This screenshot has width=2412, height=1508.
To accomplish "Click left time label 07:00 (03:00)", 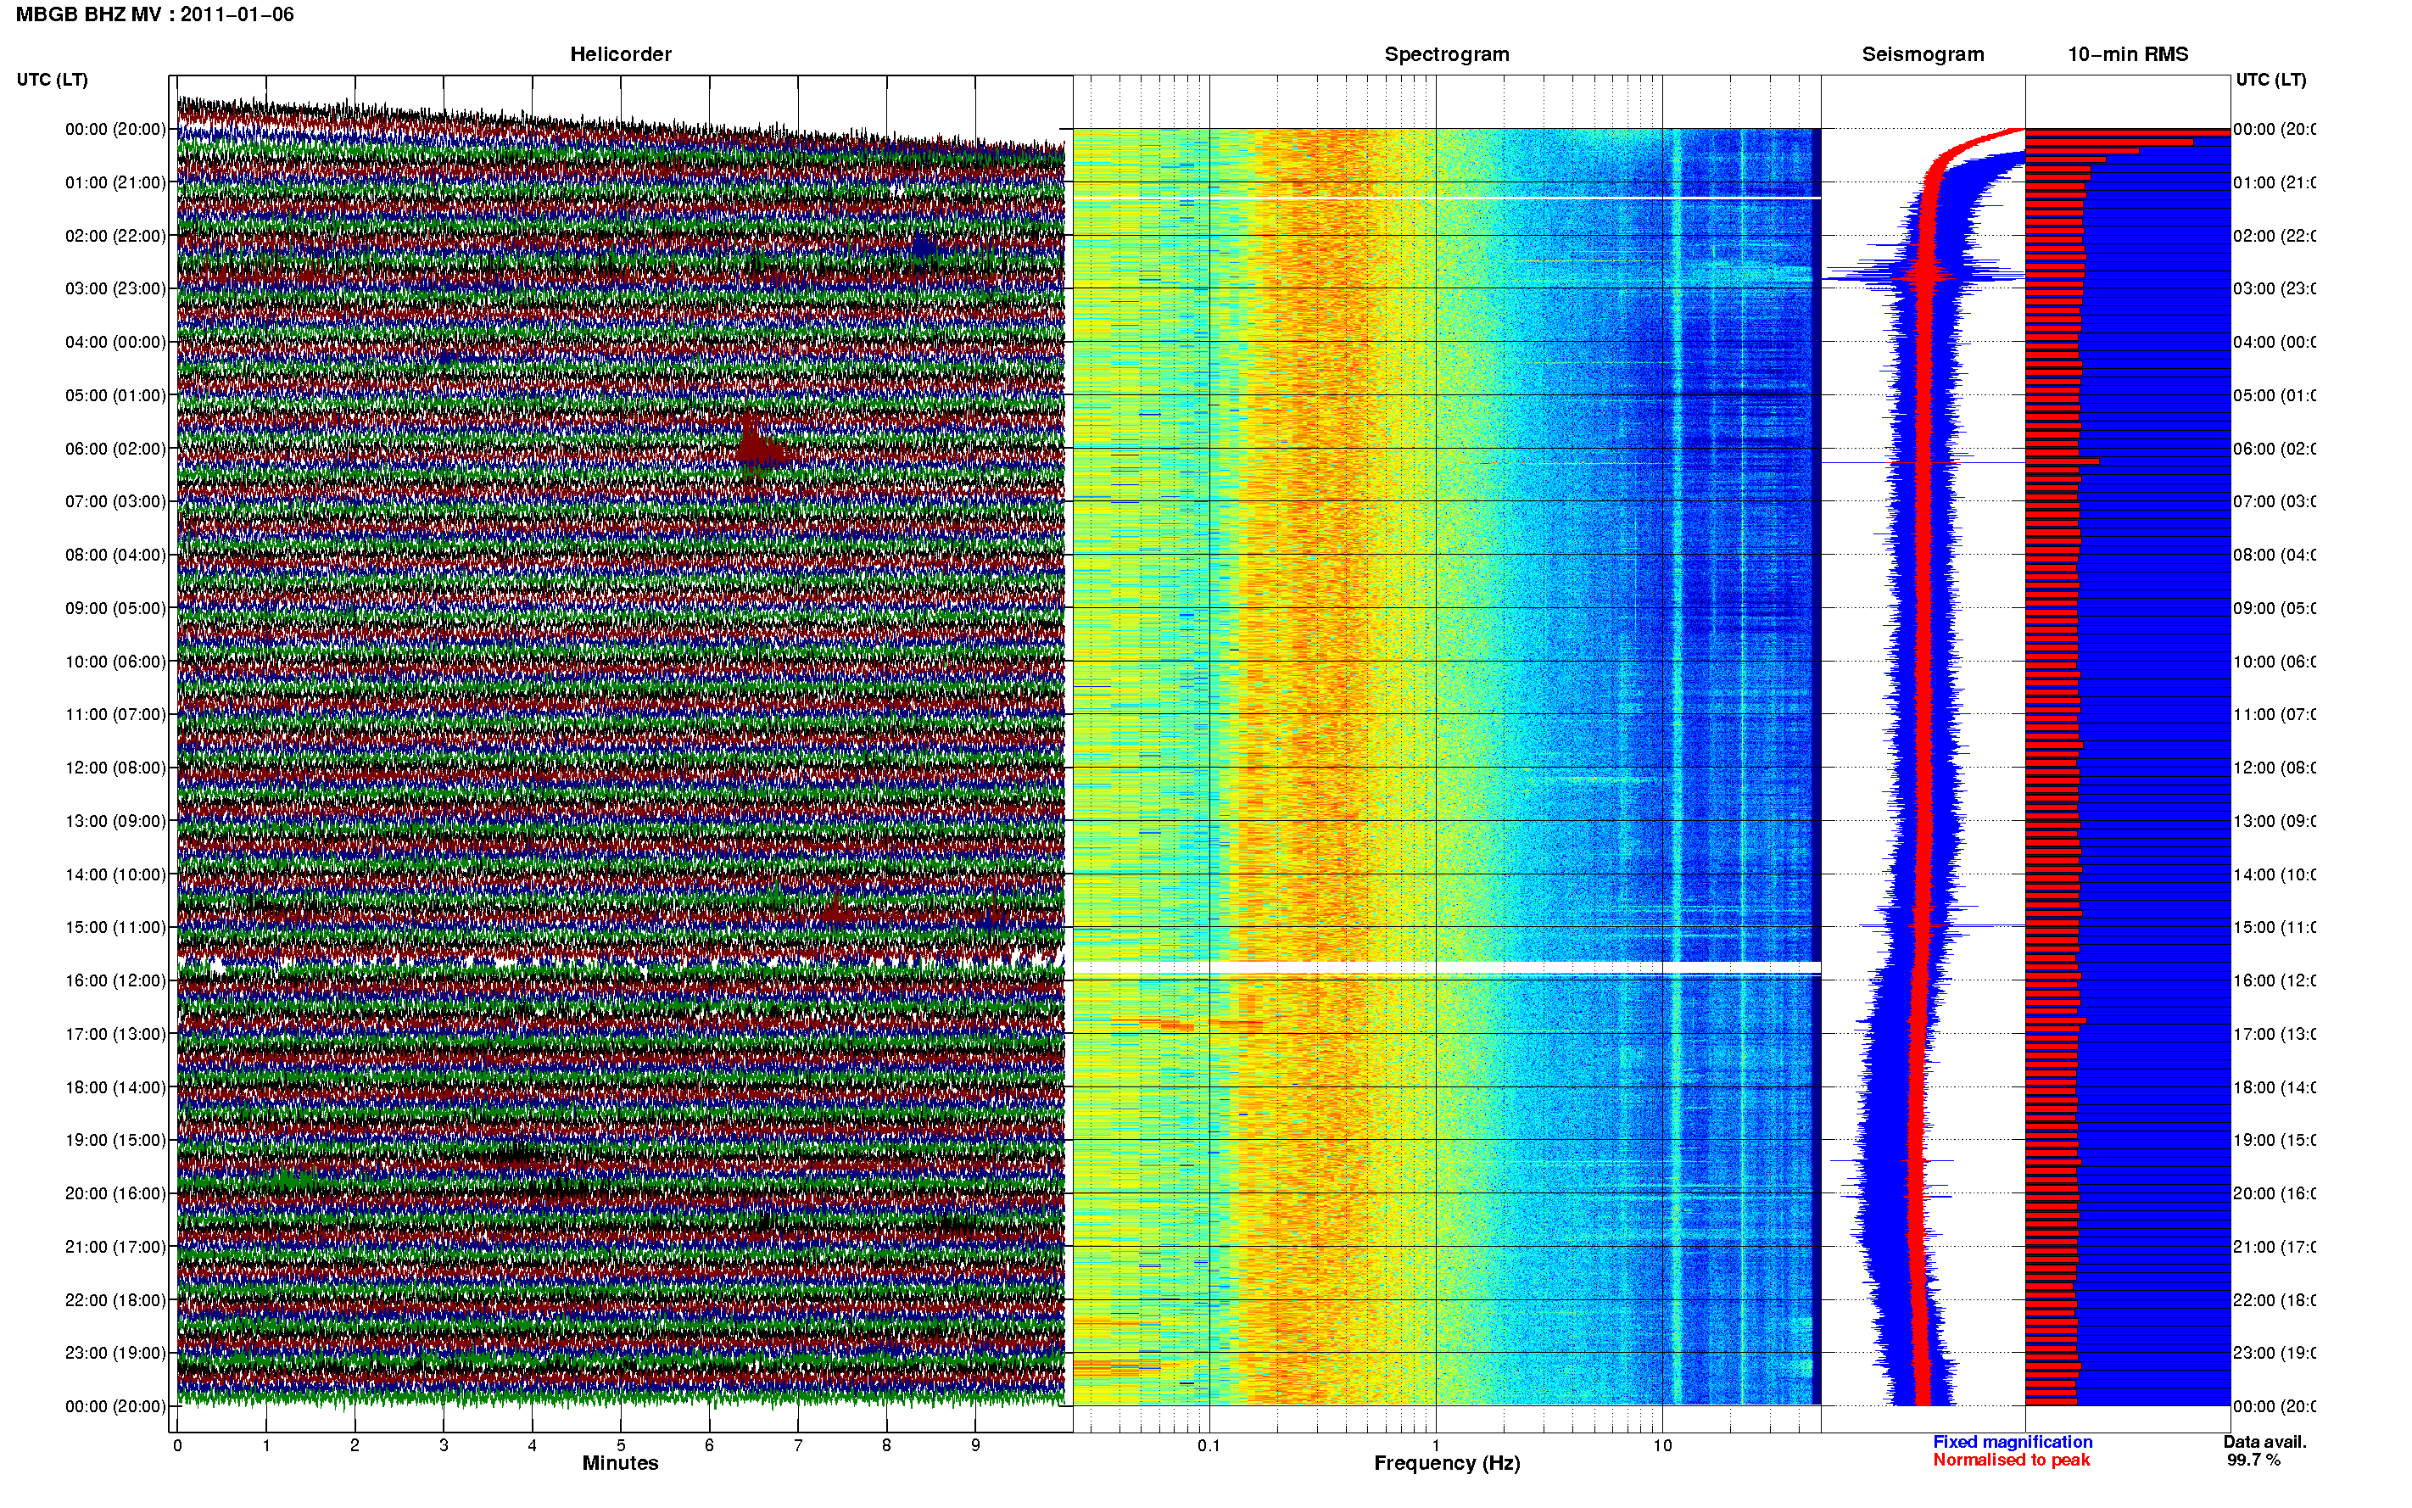I will click(115, 500).
